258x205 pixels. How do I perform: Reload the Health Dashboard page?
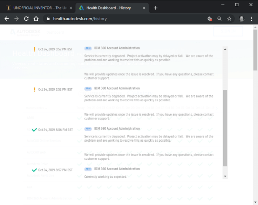tap(26, 19)
